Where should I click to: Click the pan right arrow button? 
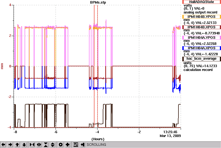[10, 145]
